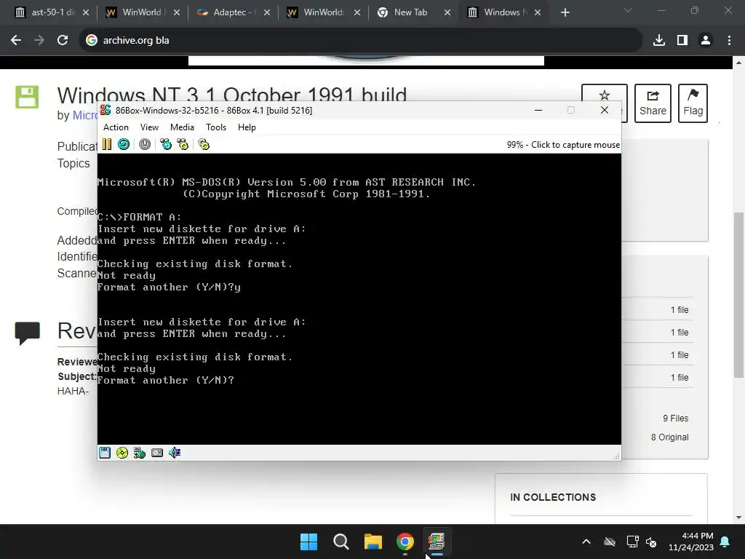Image resolution: width=745 pixels, height=559 pixels.
Task: Reload the current page
Action: click(x=63, y=41)
